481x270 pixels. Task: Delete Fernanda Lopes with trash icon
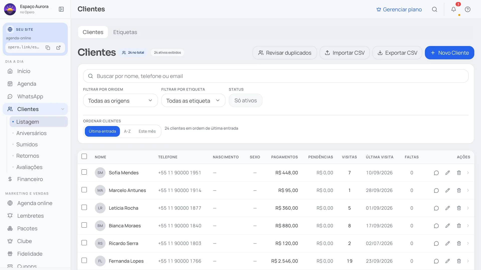pyautogui.click(x=459, y=261)
